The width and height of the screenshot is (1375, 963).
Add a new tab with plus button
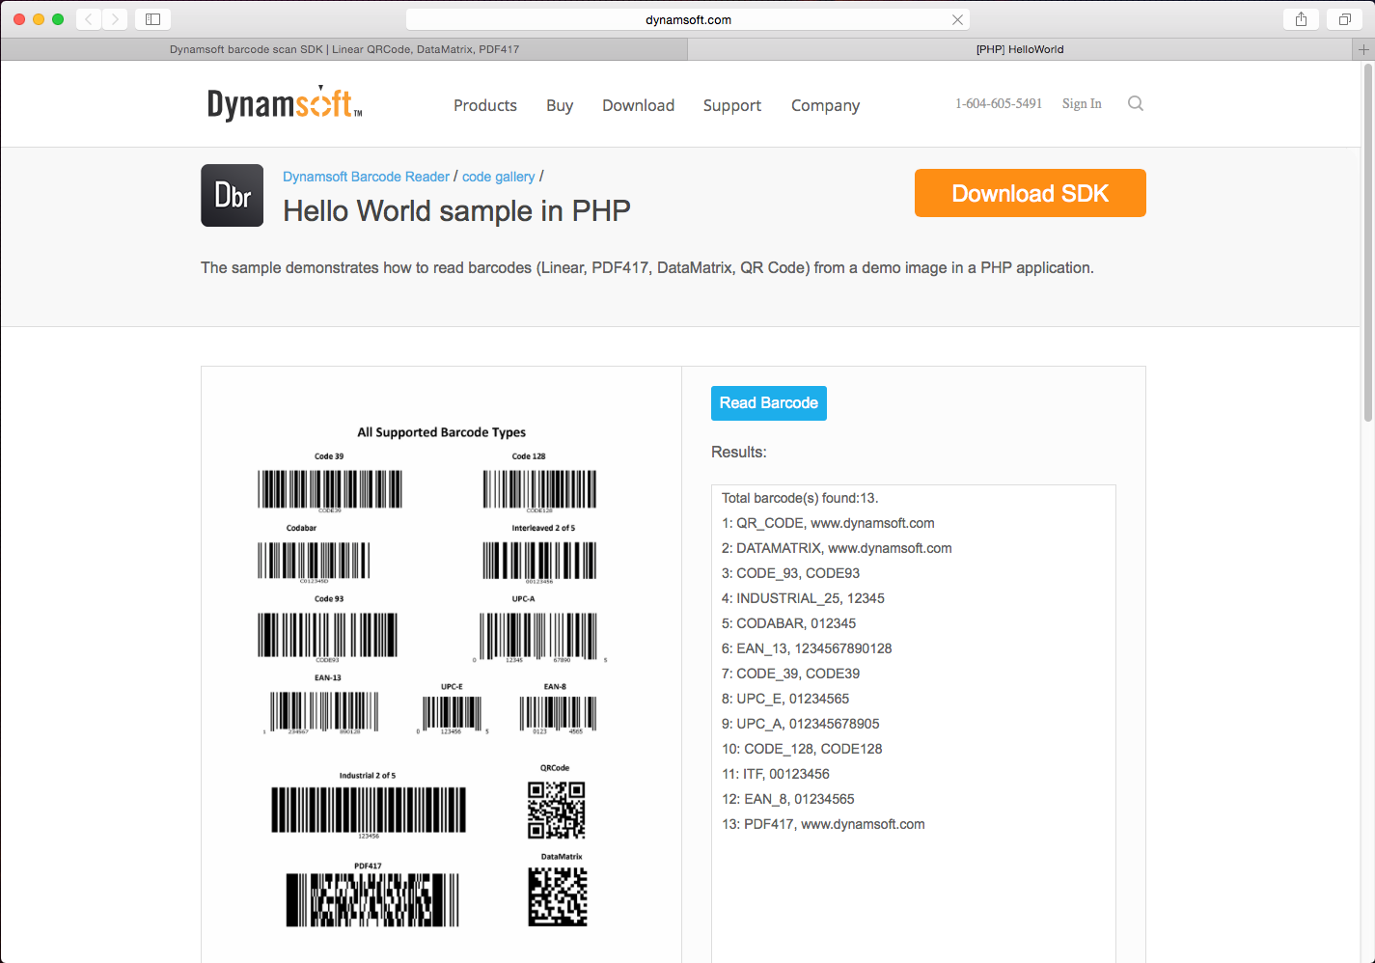pyautogui.click(x=1363, y=49)
